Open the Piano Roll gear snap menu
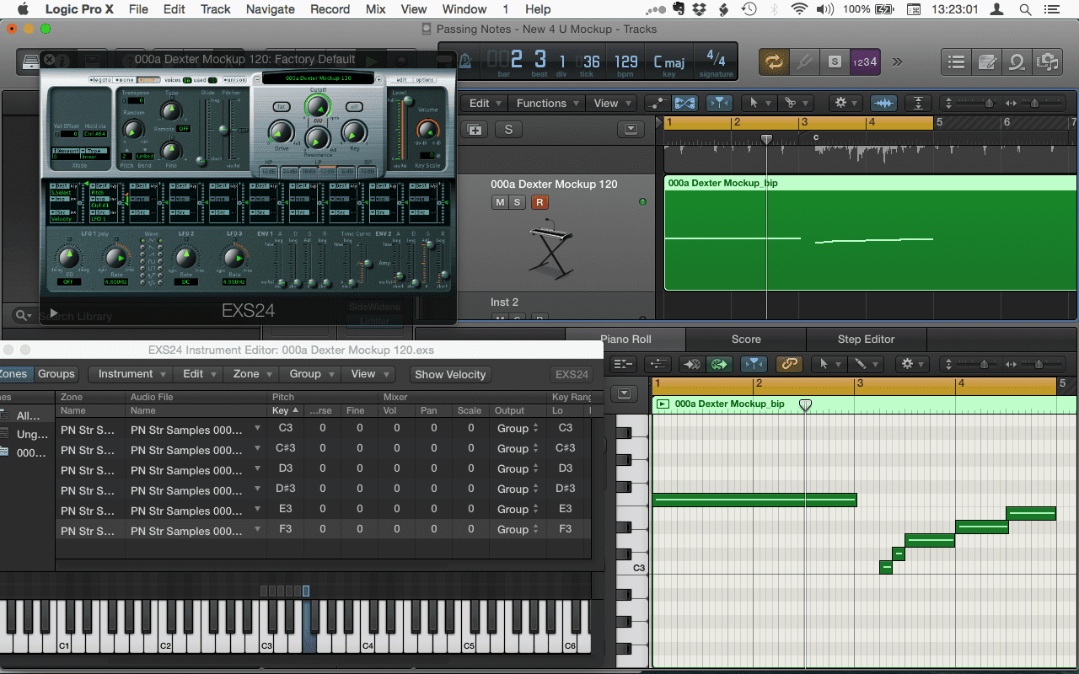The width and height of the screenshot is (1079, 674). [x=912, y=364]
